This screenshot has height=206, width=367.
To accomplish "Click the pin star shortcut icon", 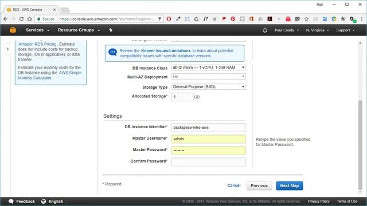I will 111,30.
